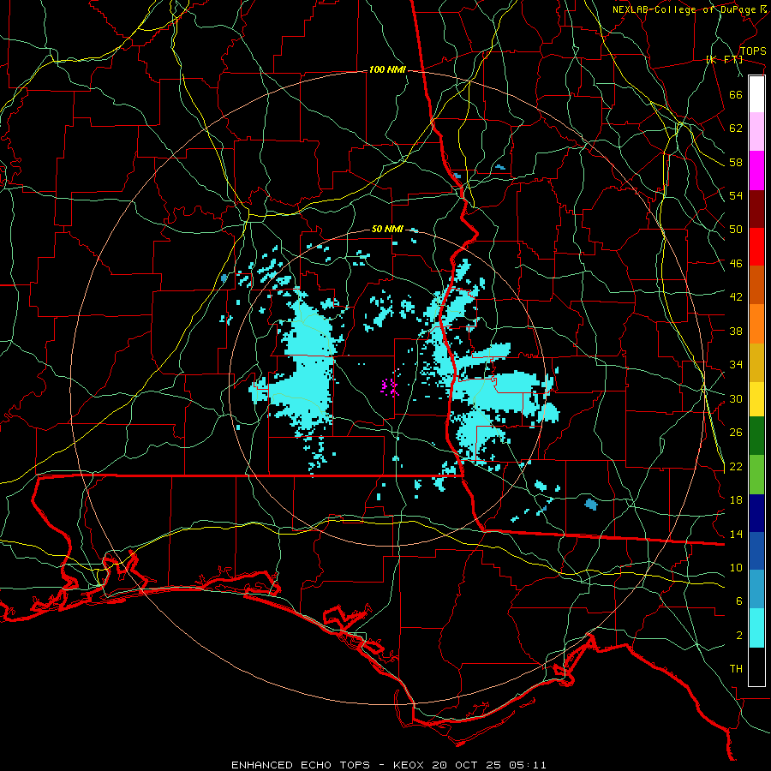This screenshot has height=771, width=771.
Task: Click the legend value 58
Action: [736, 162]
